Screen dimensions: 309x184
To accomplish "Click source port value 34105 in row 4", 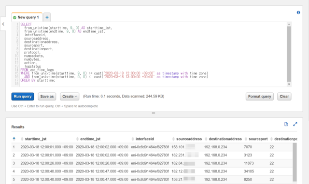I will click(x=249, y=171).
